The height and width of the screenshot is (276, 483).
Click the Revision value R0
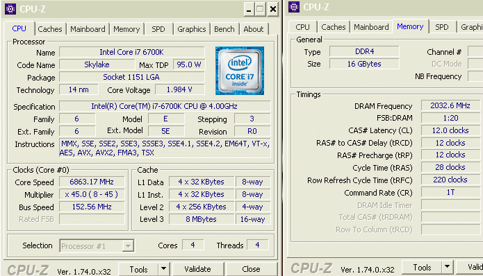tap(252, 131)
